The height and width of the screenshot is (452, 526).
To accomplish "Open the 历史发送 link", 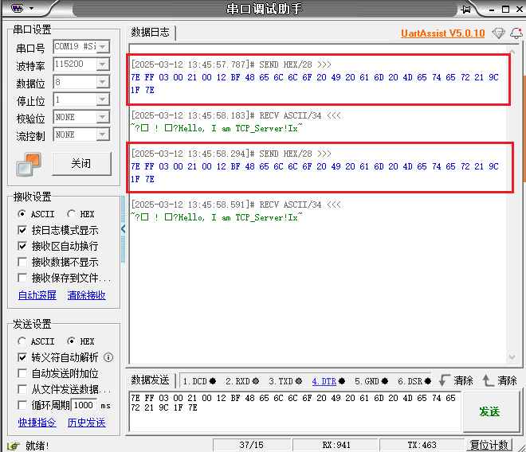I will click(x=87, y=423).
